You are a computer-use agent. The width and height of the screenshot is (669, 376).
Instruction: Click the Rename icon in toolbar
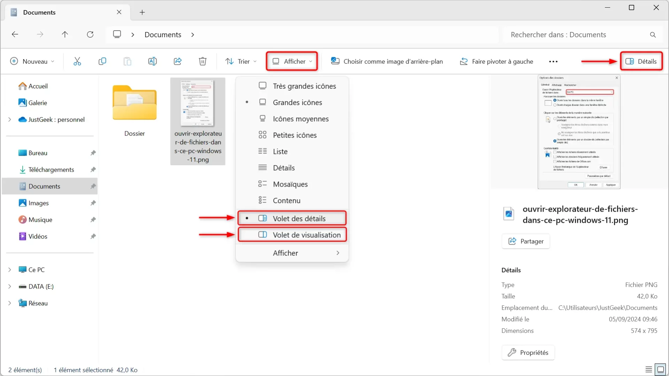click(152, 61)
